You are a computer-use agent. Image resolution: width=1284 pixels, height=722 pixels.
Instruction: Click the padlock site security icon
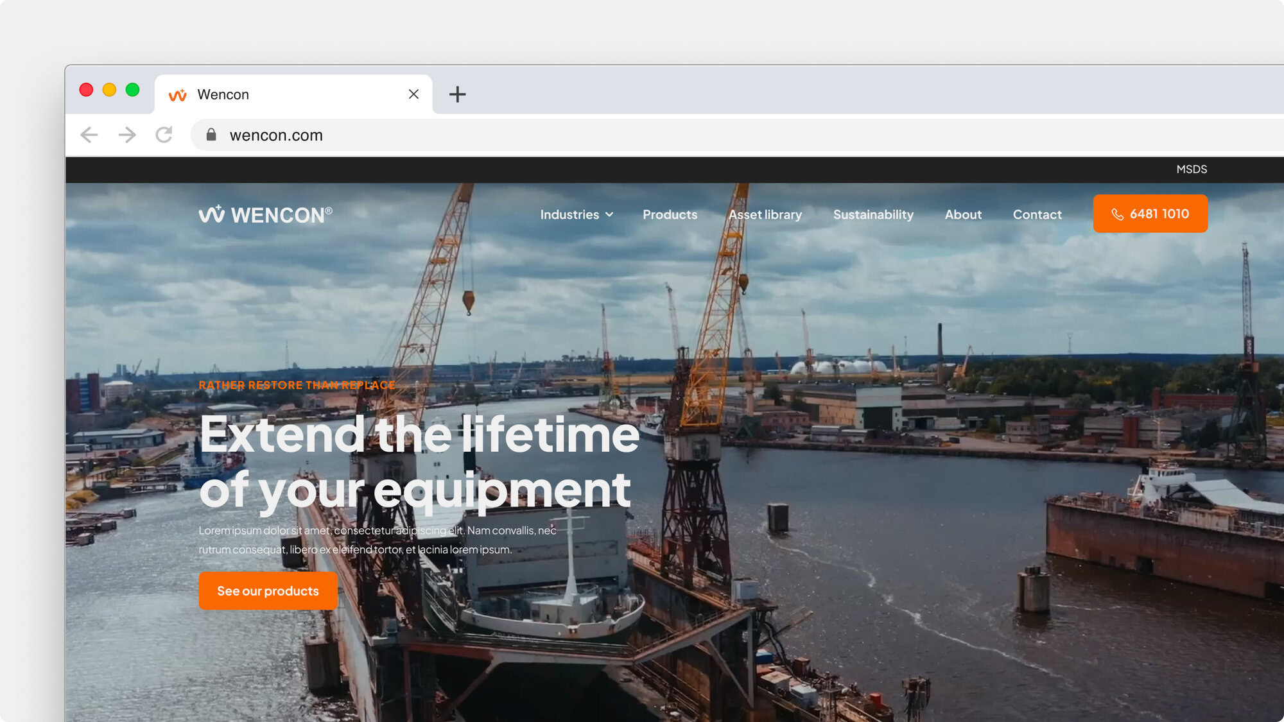211,134
